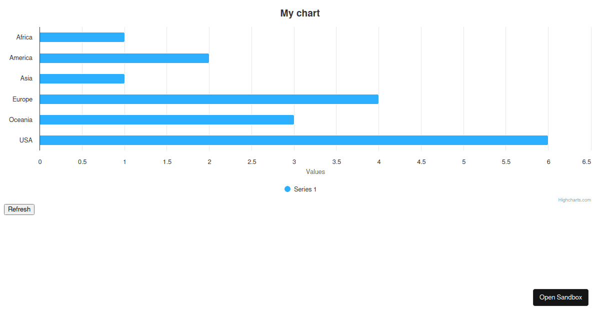Select the Series 1 legend text

pyautogui.click(x=305, y=189)
